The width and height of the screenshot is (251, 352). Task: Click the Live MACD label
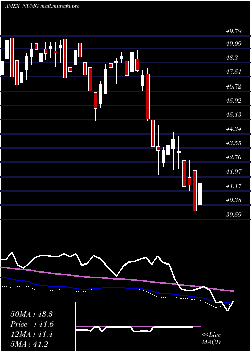pyautogui.click(x=211, y=338)
